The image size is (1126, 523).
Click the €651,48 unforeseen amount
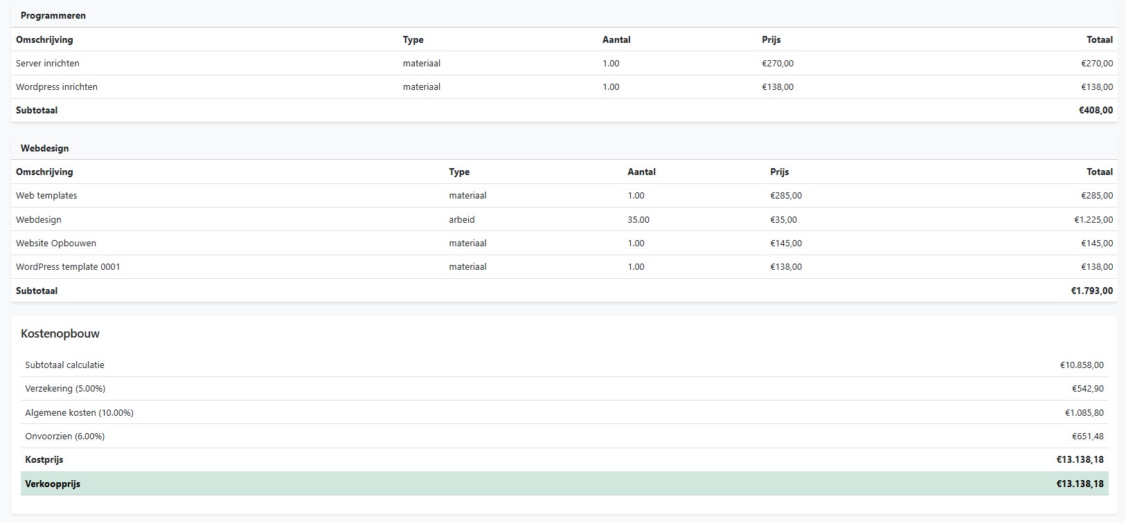(x=1088, y=436)
